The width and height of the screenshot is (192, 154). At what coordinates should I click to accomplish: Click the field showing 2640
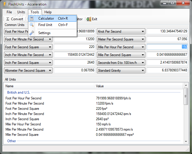pyautogui.click(x=74, y=62)
